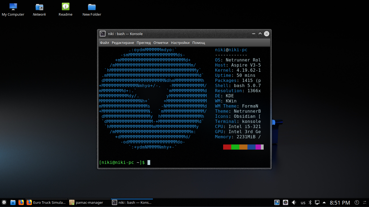Image resolution: width=369 pixels, height=207 pixels.
Task: Open the Отметки menu
Action: coord(161,43)
